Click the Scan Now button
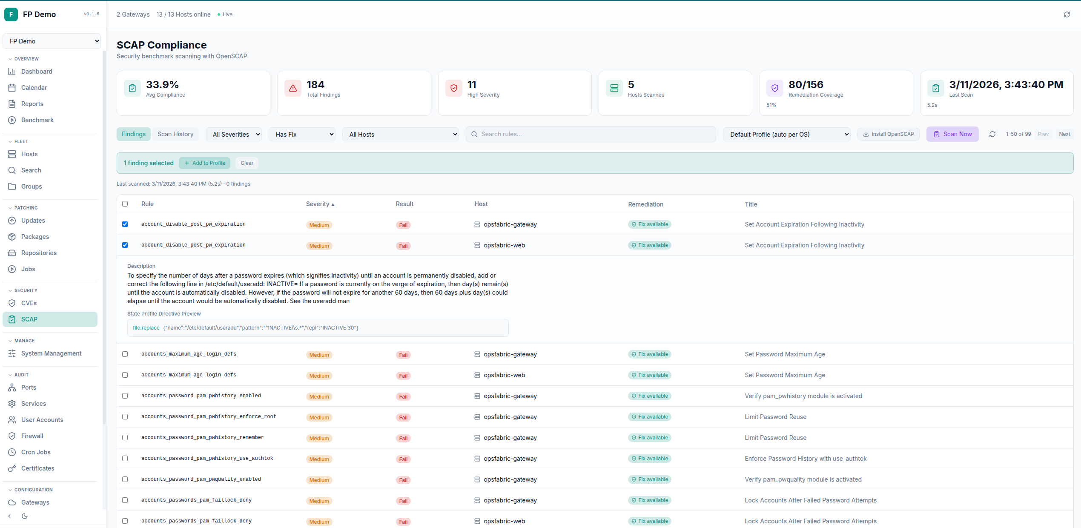Screen dimensions: 1081x528 (952, 134)
